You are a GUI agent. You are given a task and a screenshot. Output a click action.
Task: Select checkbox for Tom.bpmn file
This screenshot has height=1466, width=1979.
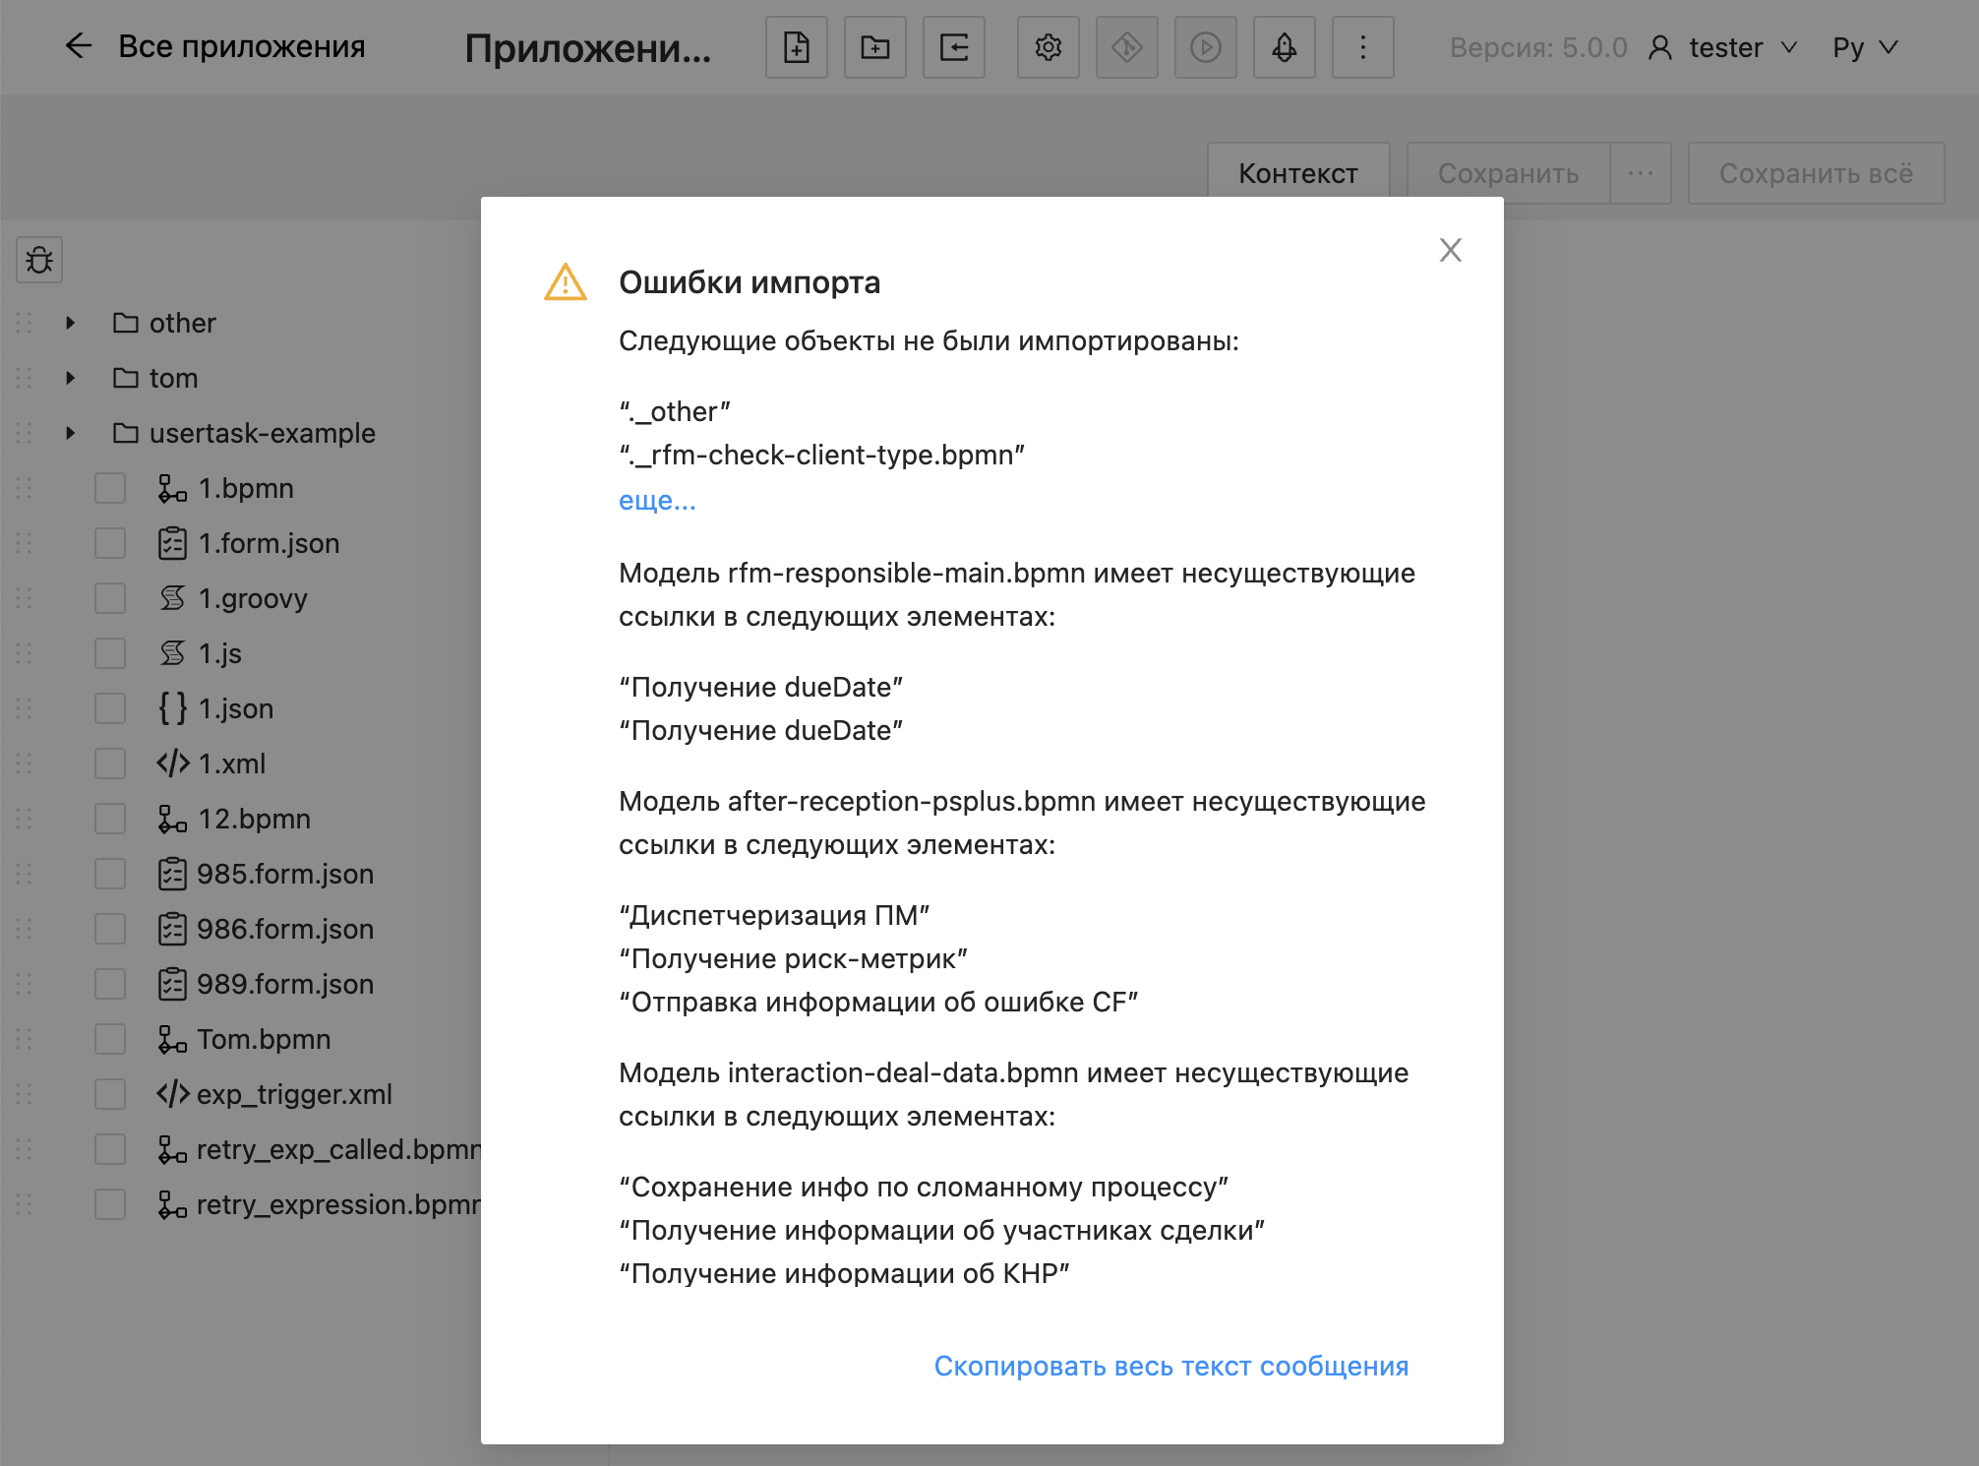point(110,1039)
